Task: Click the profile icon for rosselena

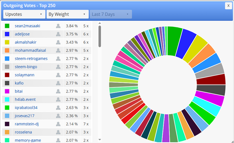Action: click(x=58, y=132)
